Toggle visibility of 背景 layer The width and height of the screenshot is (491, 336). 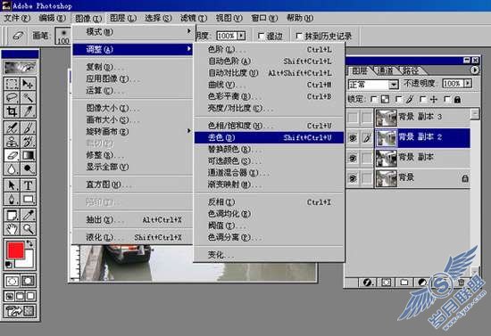click(x=353, y=178)
